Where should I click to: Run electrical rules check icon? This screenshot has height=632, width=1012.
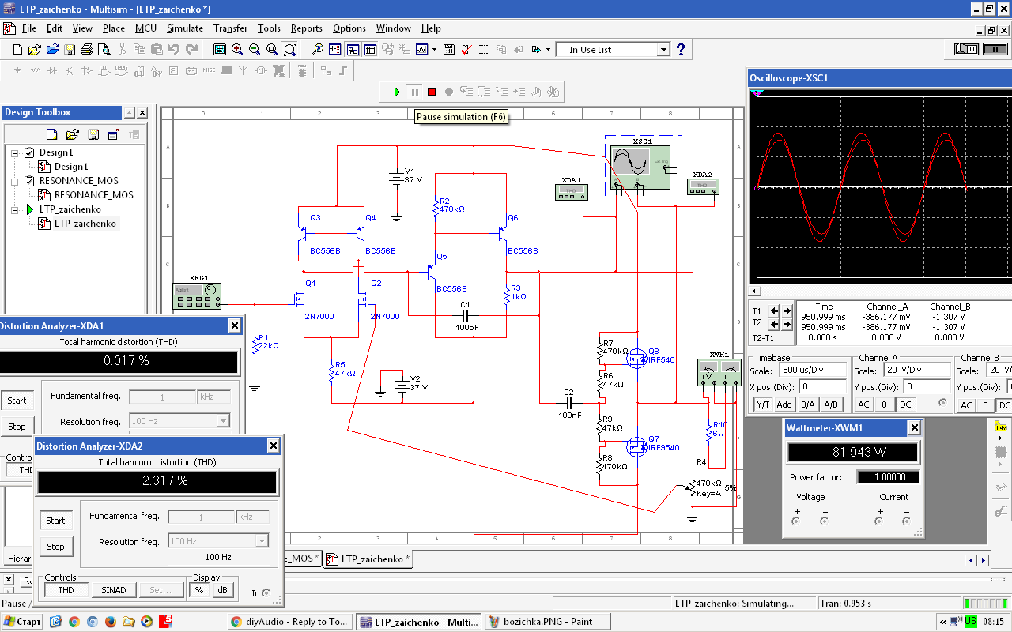466,49
